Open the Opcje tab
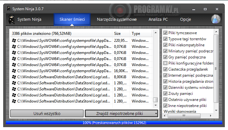The width and height of the screenshot is (228, 130). pos(185,19)
